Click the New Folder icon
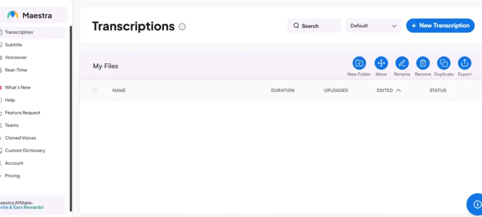Screen dimensions: 482x217 point(359,63)
